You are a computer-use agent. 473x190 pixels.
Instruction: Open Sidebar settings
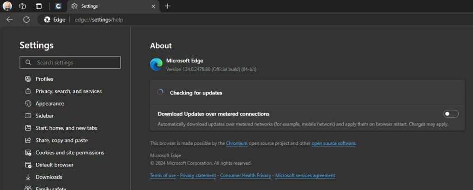[x=45, y=116]
